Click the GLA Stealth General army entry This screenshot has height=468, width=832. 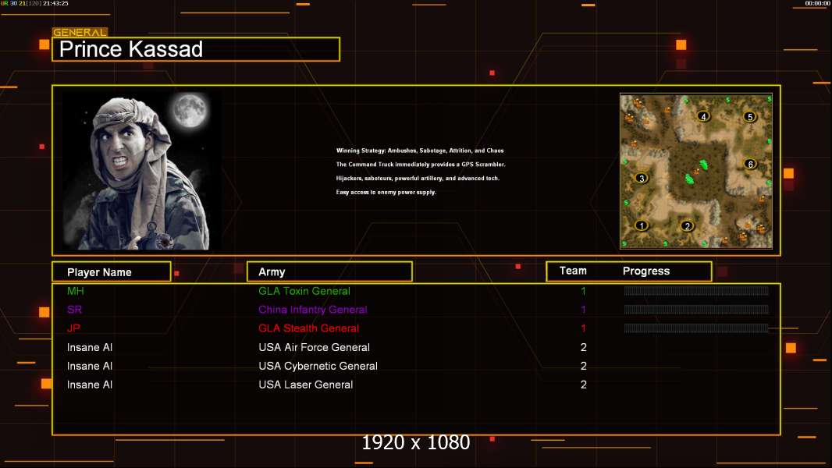308,328
